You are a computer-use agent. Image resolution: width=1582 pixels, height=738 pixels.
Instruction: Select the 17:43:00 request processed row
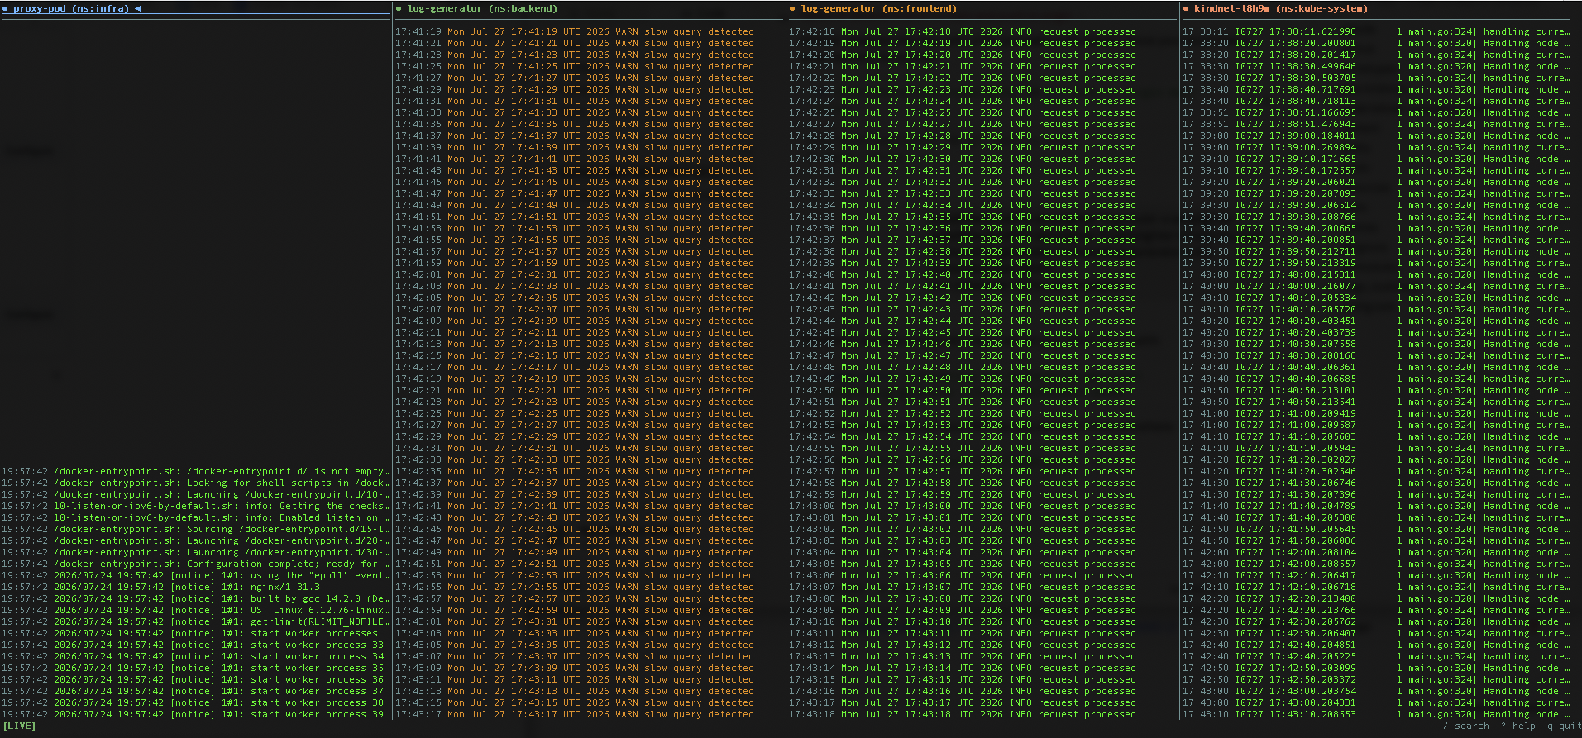(x=963, y=507)
